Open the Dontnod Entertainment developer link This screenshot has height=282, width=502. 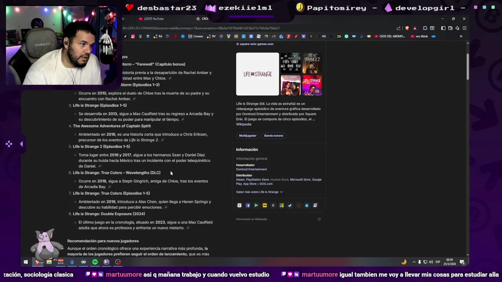coord(251,169)
